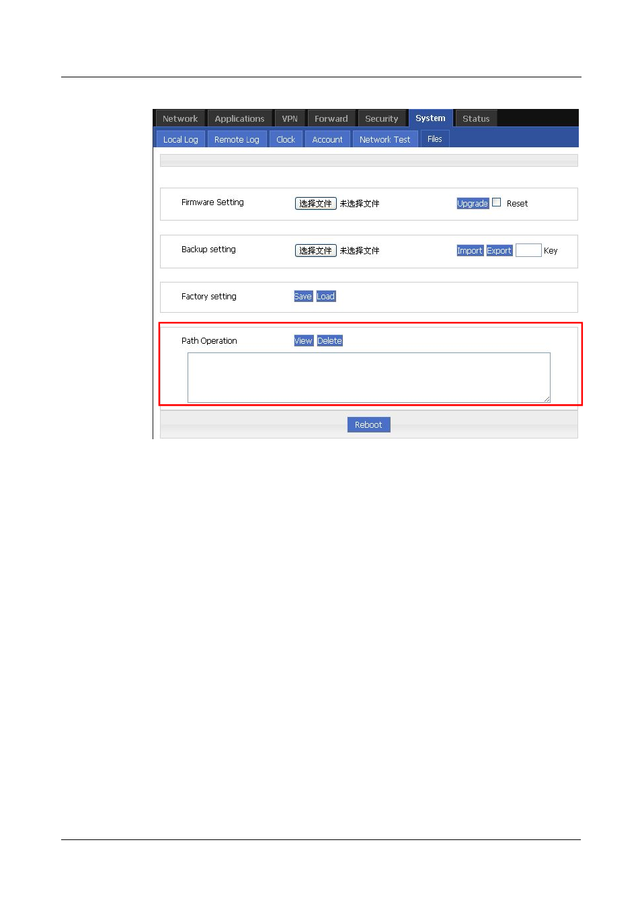Viewport: 642px width, 908px height.
Task: Focus the Key input field
Action: [x=528, y=250]
